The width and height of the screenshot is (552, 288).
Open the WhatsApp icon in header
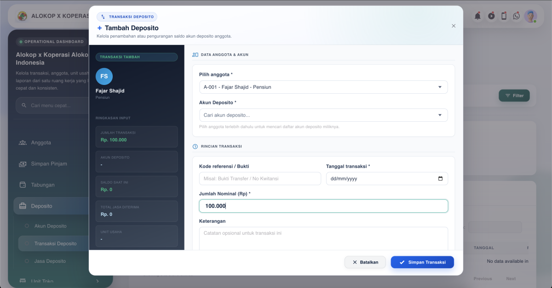(517, 16)
